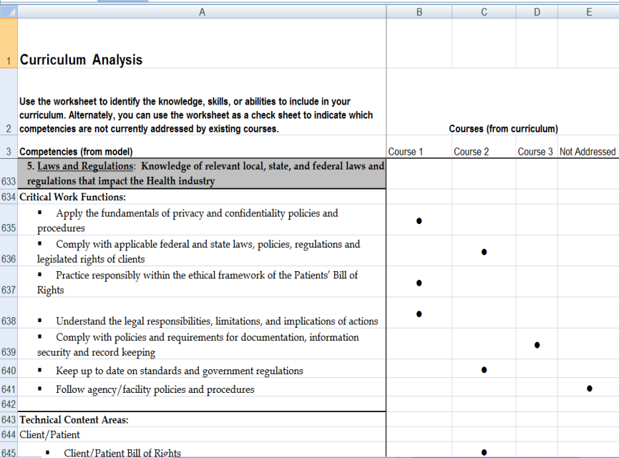Select column B header
This screenshot has width=619, height=458.
(x=419, y=12)
